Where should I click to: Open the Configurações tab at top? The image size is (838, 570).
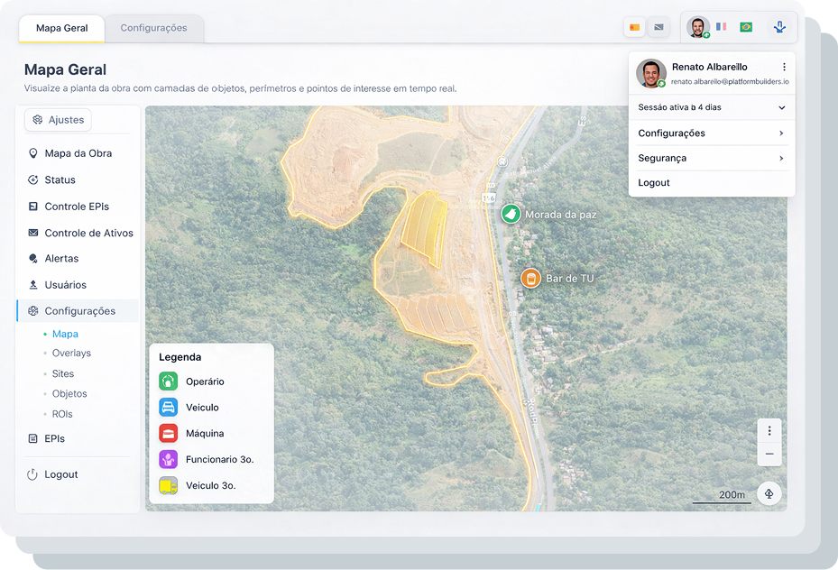pyautogui.click(x=154, y=28)
